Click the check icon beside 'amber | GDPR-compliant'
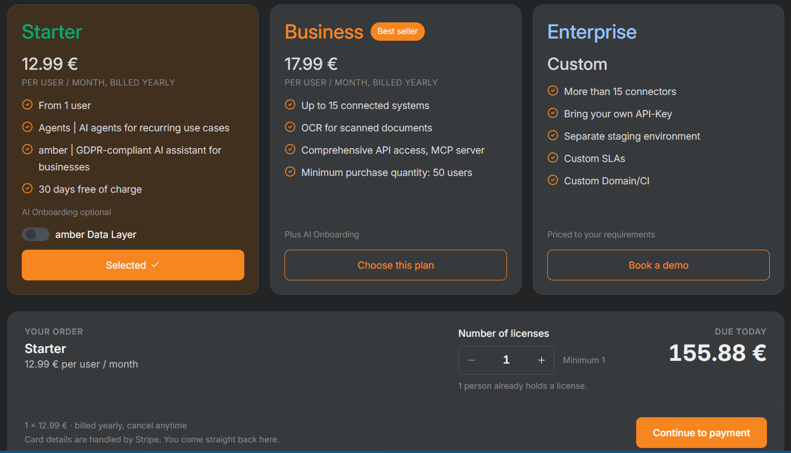 (27, 149)
